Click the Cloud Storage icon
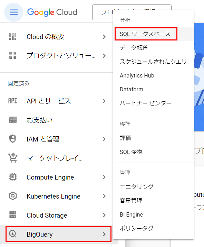 point(13,215)
